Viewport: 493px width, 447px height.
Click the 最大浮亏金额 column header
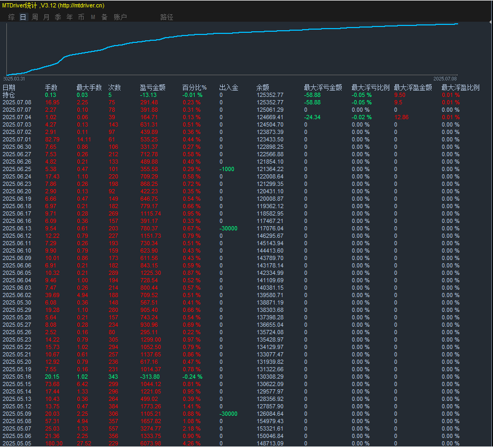pos(323,87)
